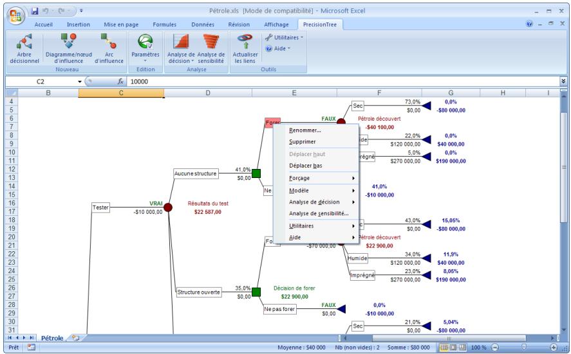Click the Save icon in quick access toolbar
571x354 pixels.
click(x=35, y=11)
